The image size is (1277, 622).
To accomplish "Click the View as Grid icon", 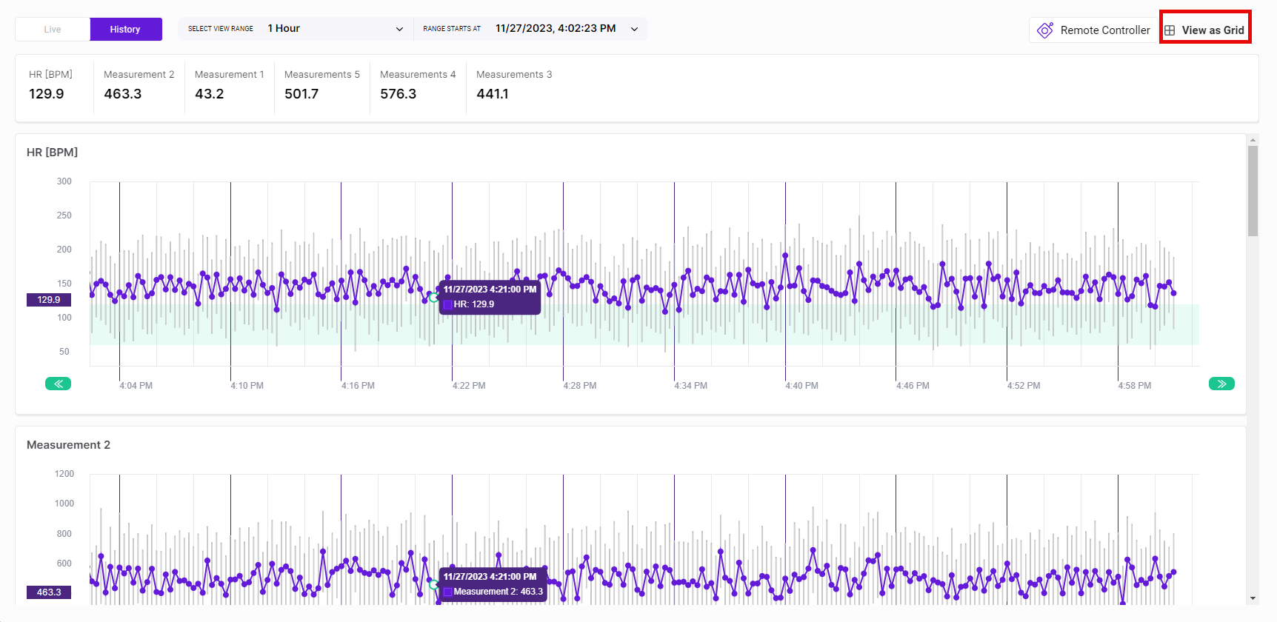I will click(x=1170, y=30).
